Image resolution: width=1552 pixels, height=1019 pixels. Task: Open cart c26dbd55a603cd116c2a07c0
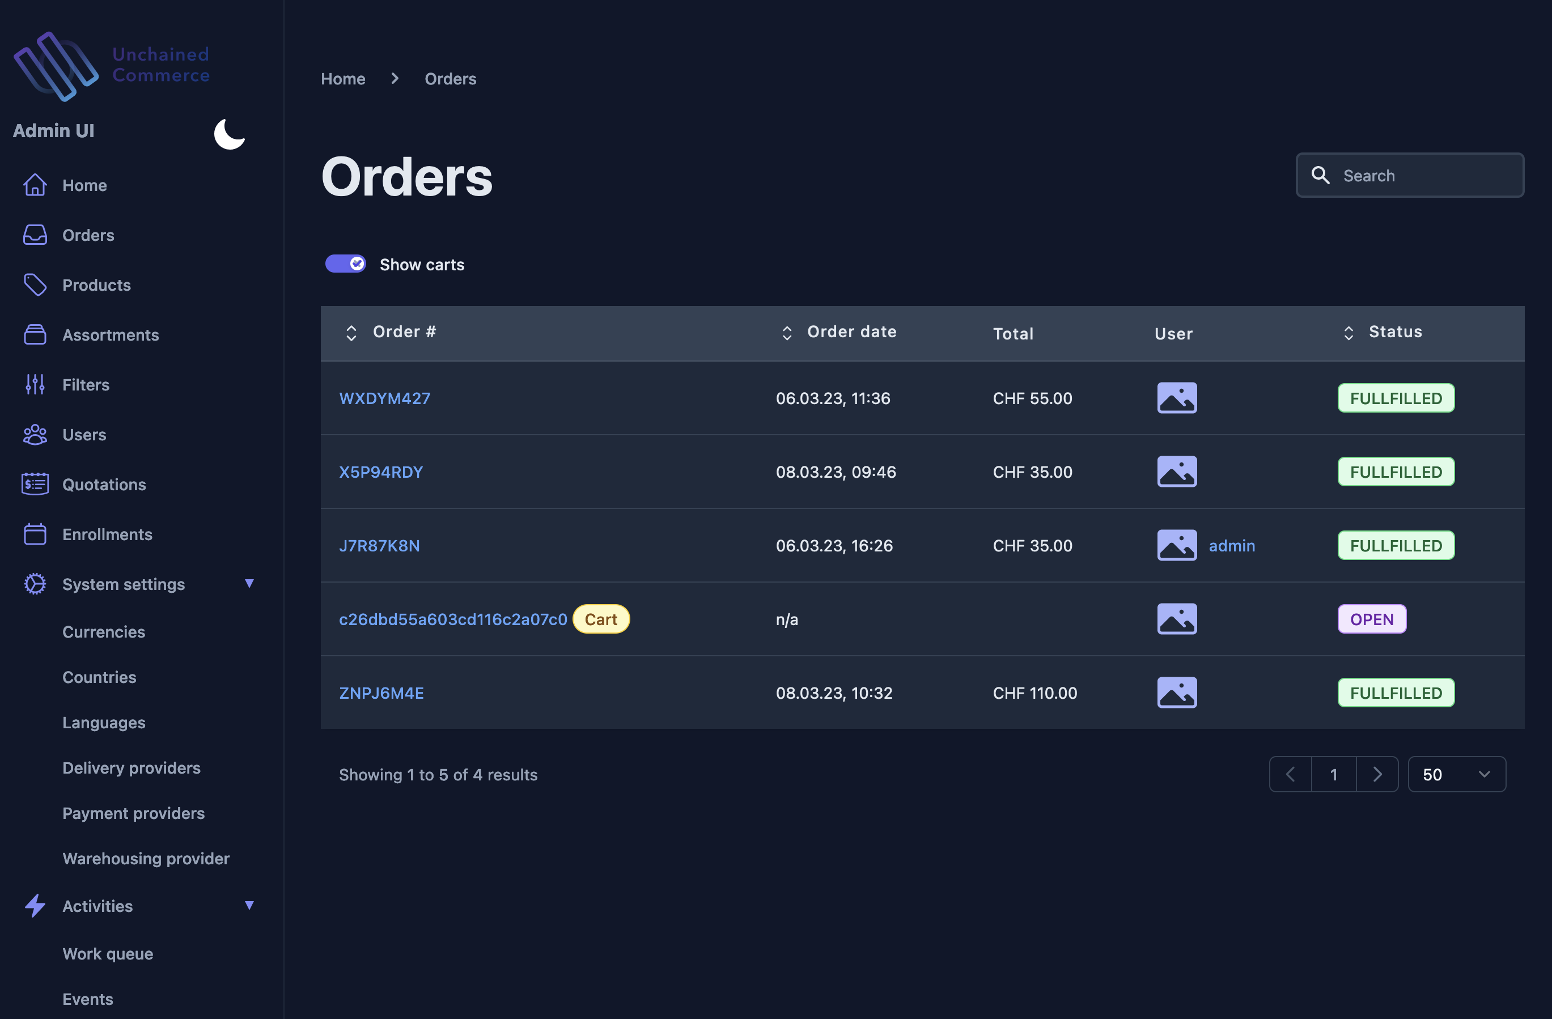tap(452, 619)
